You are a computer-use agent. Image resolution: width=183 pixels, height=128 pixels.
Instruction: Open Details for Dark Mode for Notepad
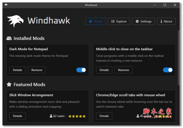point(17,70)
